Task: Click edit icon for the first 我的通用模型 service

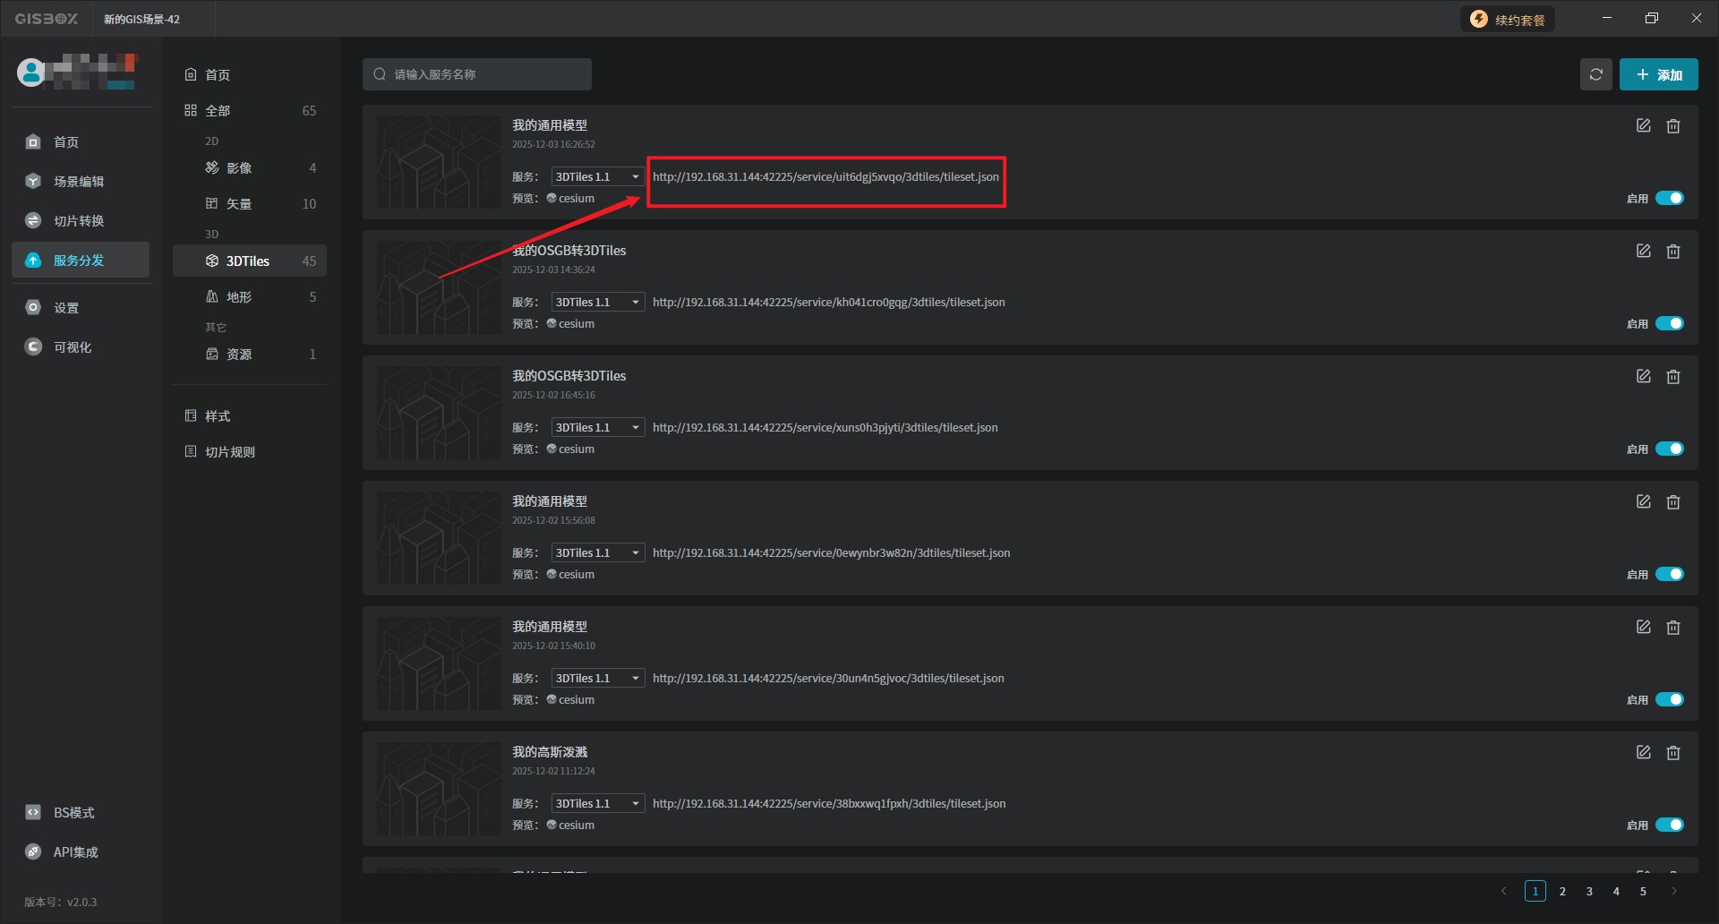Action: (x=1643, y=126)
